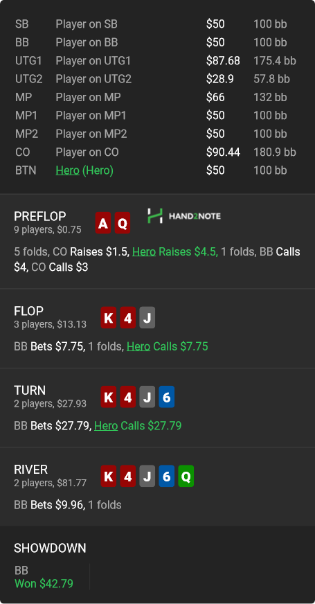
Task: Click the red 4 card on the river
Action: pyautogui.click(x=128, y=476)
